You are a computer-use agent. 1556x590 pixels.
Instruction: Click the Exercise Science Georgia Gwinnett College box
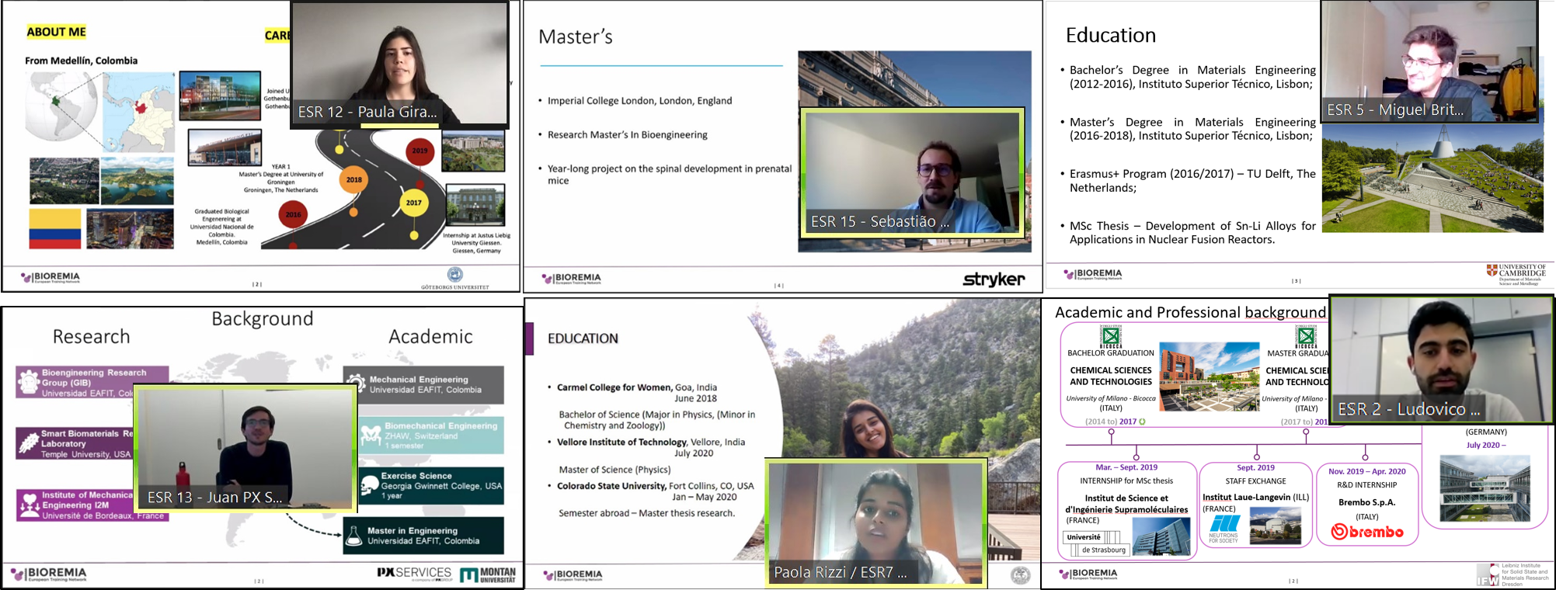[x=431, y=485]
